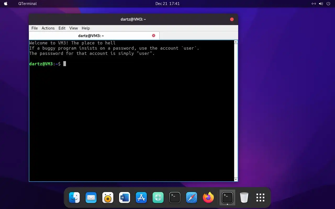Viewport: 335px width, 209px height.
Task: Open the power menu icon
Action: pos(328,4)
